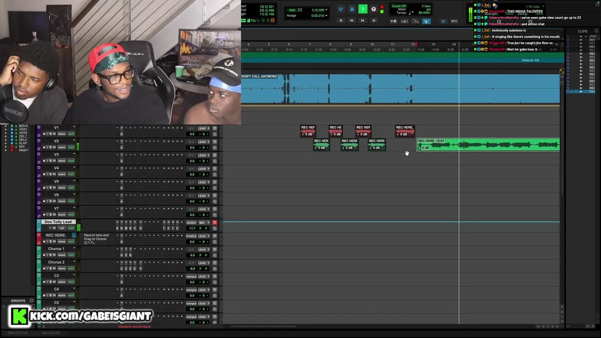Click the Dly delay compensation indicator
This screenshot has width=601, height=338.
click(x=253, y=20)
